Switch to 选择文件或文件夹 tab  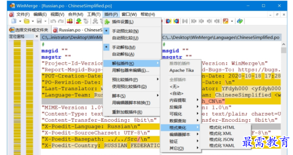[29, 30]
